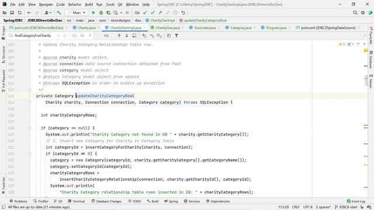Save all files with the disk icon
Screen dimensions: 374x210
[12, 13]
